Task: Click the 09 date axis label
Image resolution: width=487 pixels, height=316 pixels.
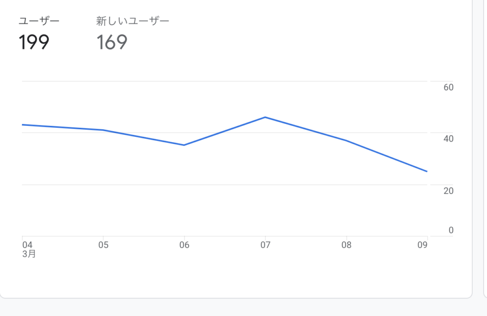Action: (x=422, y=245)
